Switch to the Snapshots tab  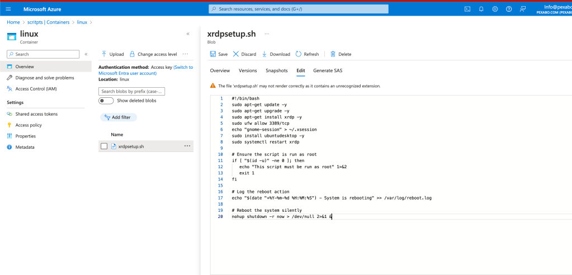(277, 70)
